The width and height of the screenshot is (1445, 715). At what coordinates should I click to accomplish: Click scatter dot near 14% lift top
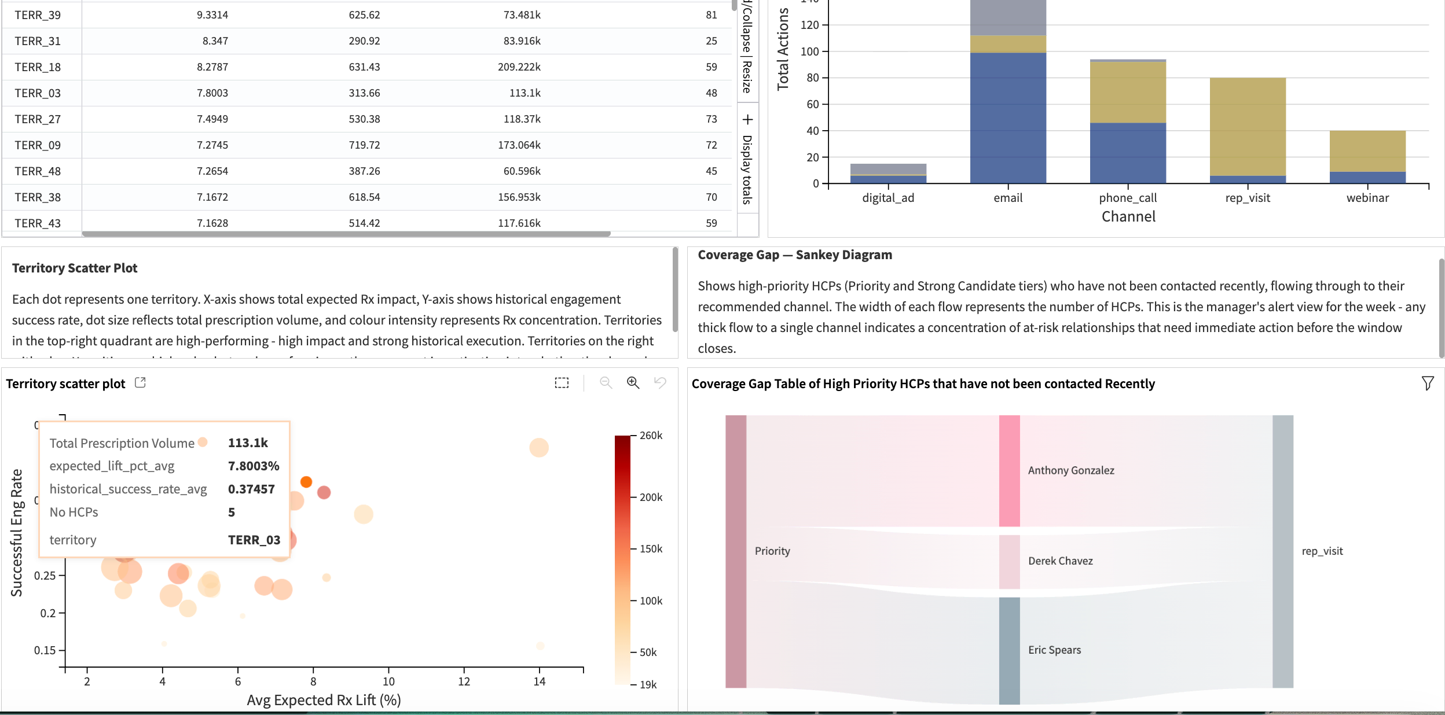click(538, 448)
